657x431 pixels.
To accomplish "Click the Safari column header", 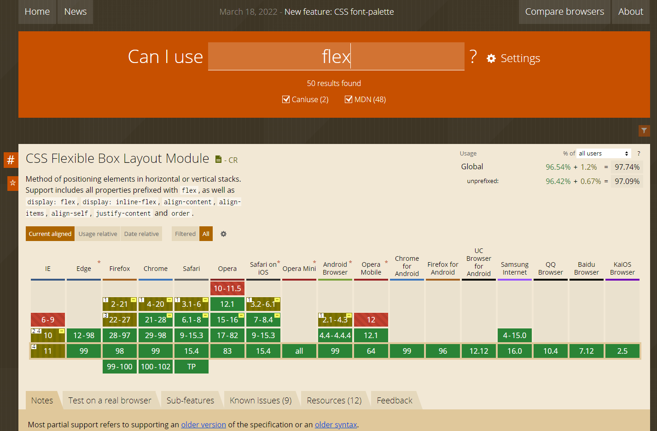I will click(x=192, y=269).
